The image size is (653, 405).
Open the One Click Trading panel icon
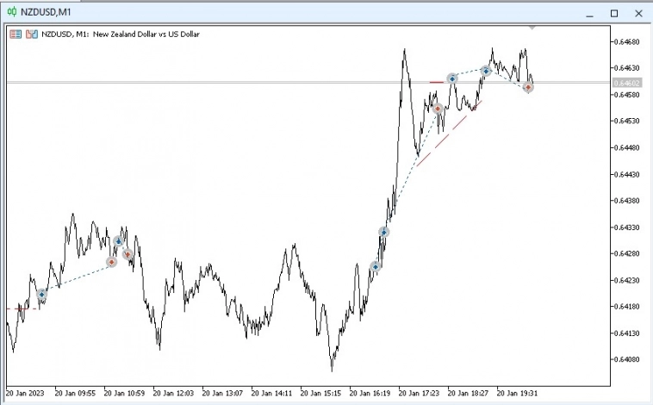(x=16, y=34)
